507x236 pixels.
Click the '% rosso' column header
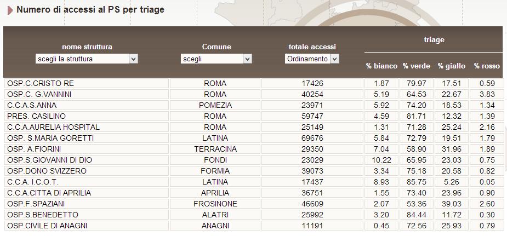click(487, 66)
